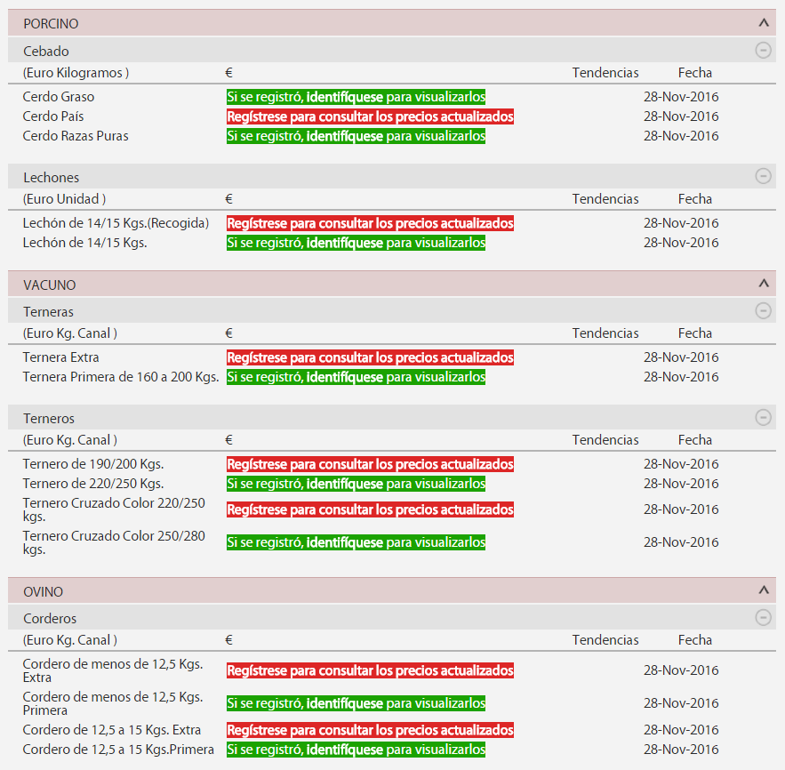This screenshot has width=785, height=770.
Task: Minimize the Lechones subsection minus icon
Action: (763, 176)
